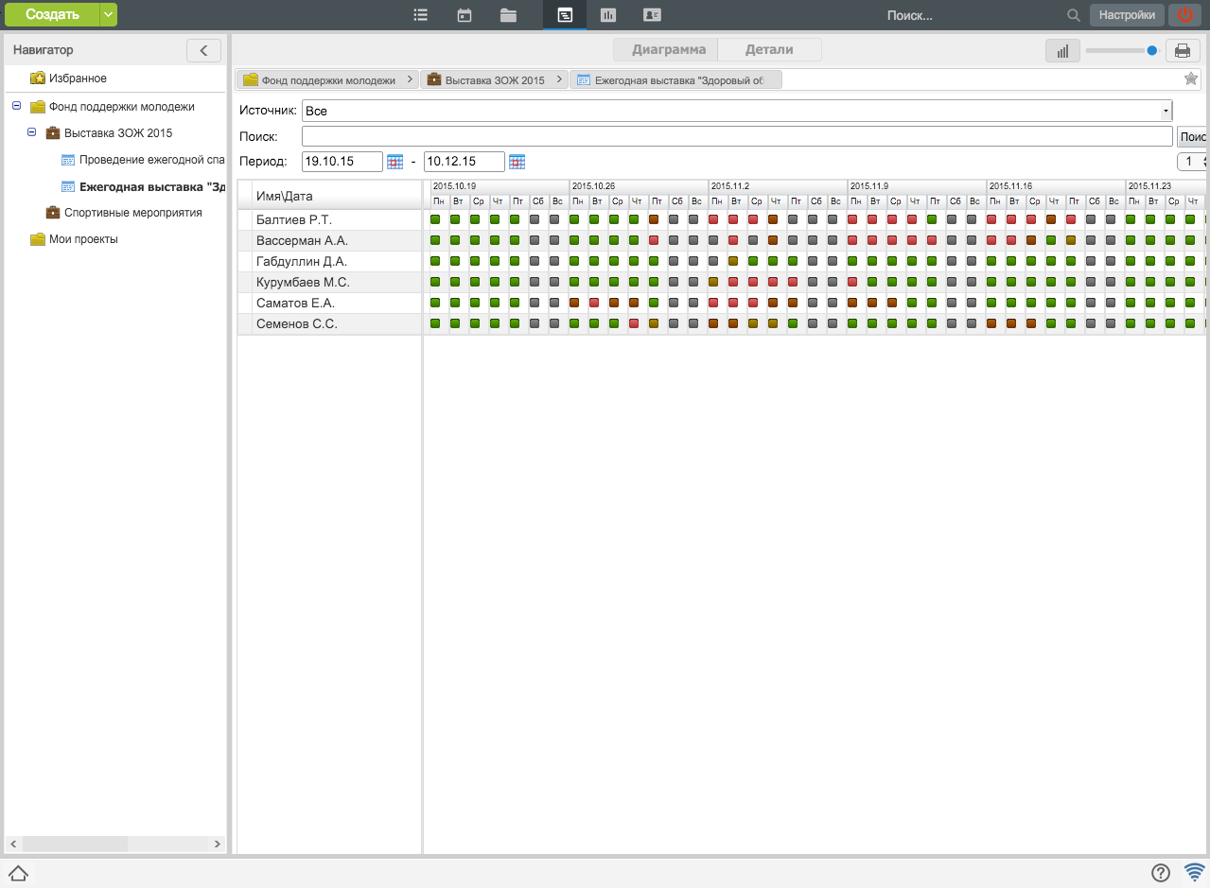The width and height of the screenshot is (1210, 888).
Task: Click Курумбаев М.С. Monday 2015.11.9 red marker
Action: pyautogui.click(x=852, y=282)
